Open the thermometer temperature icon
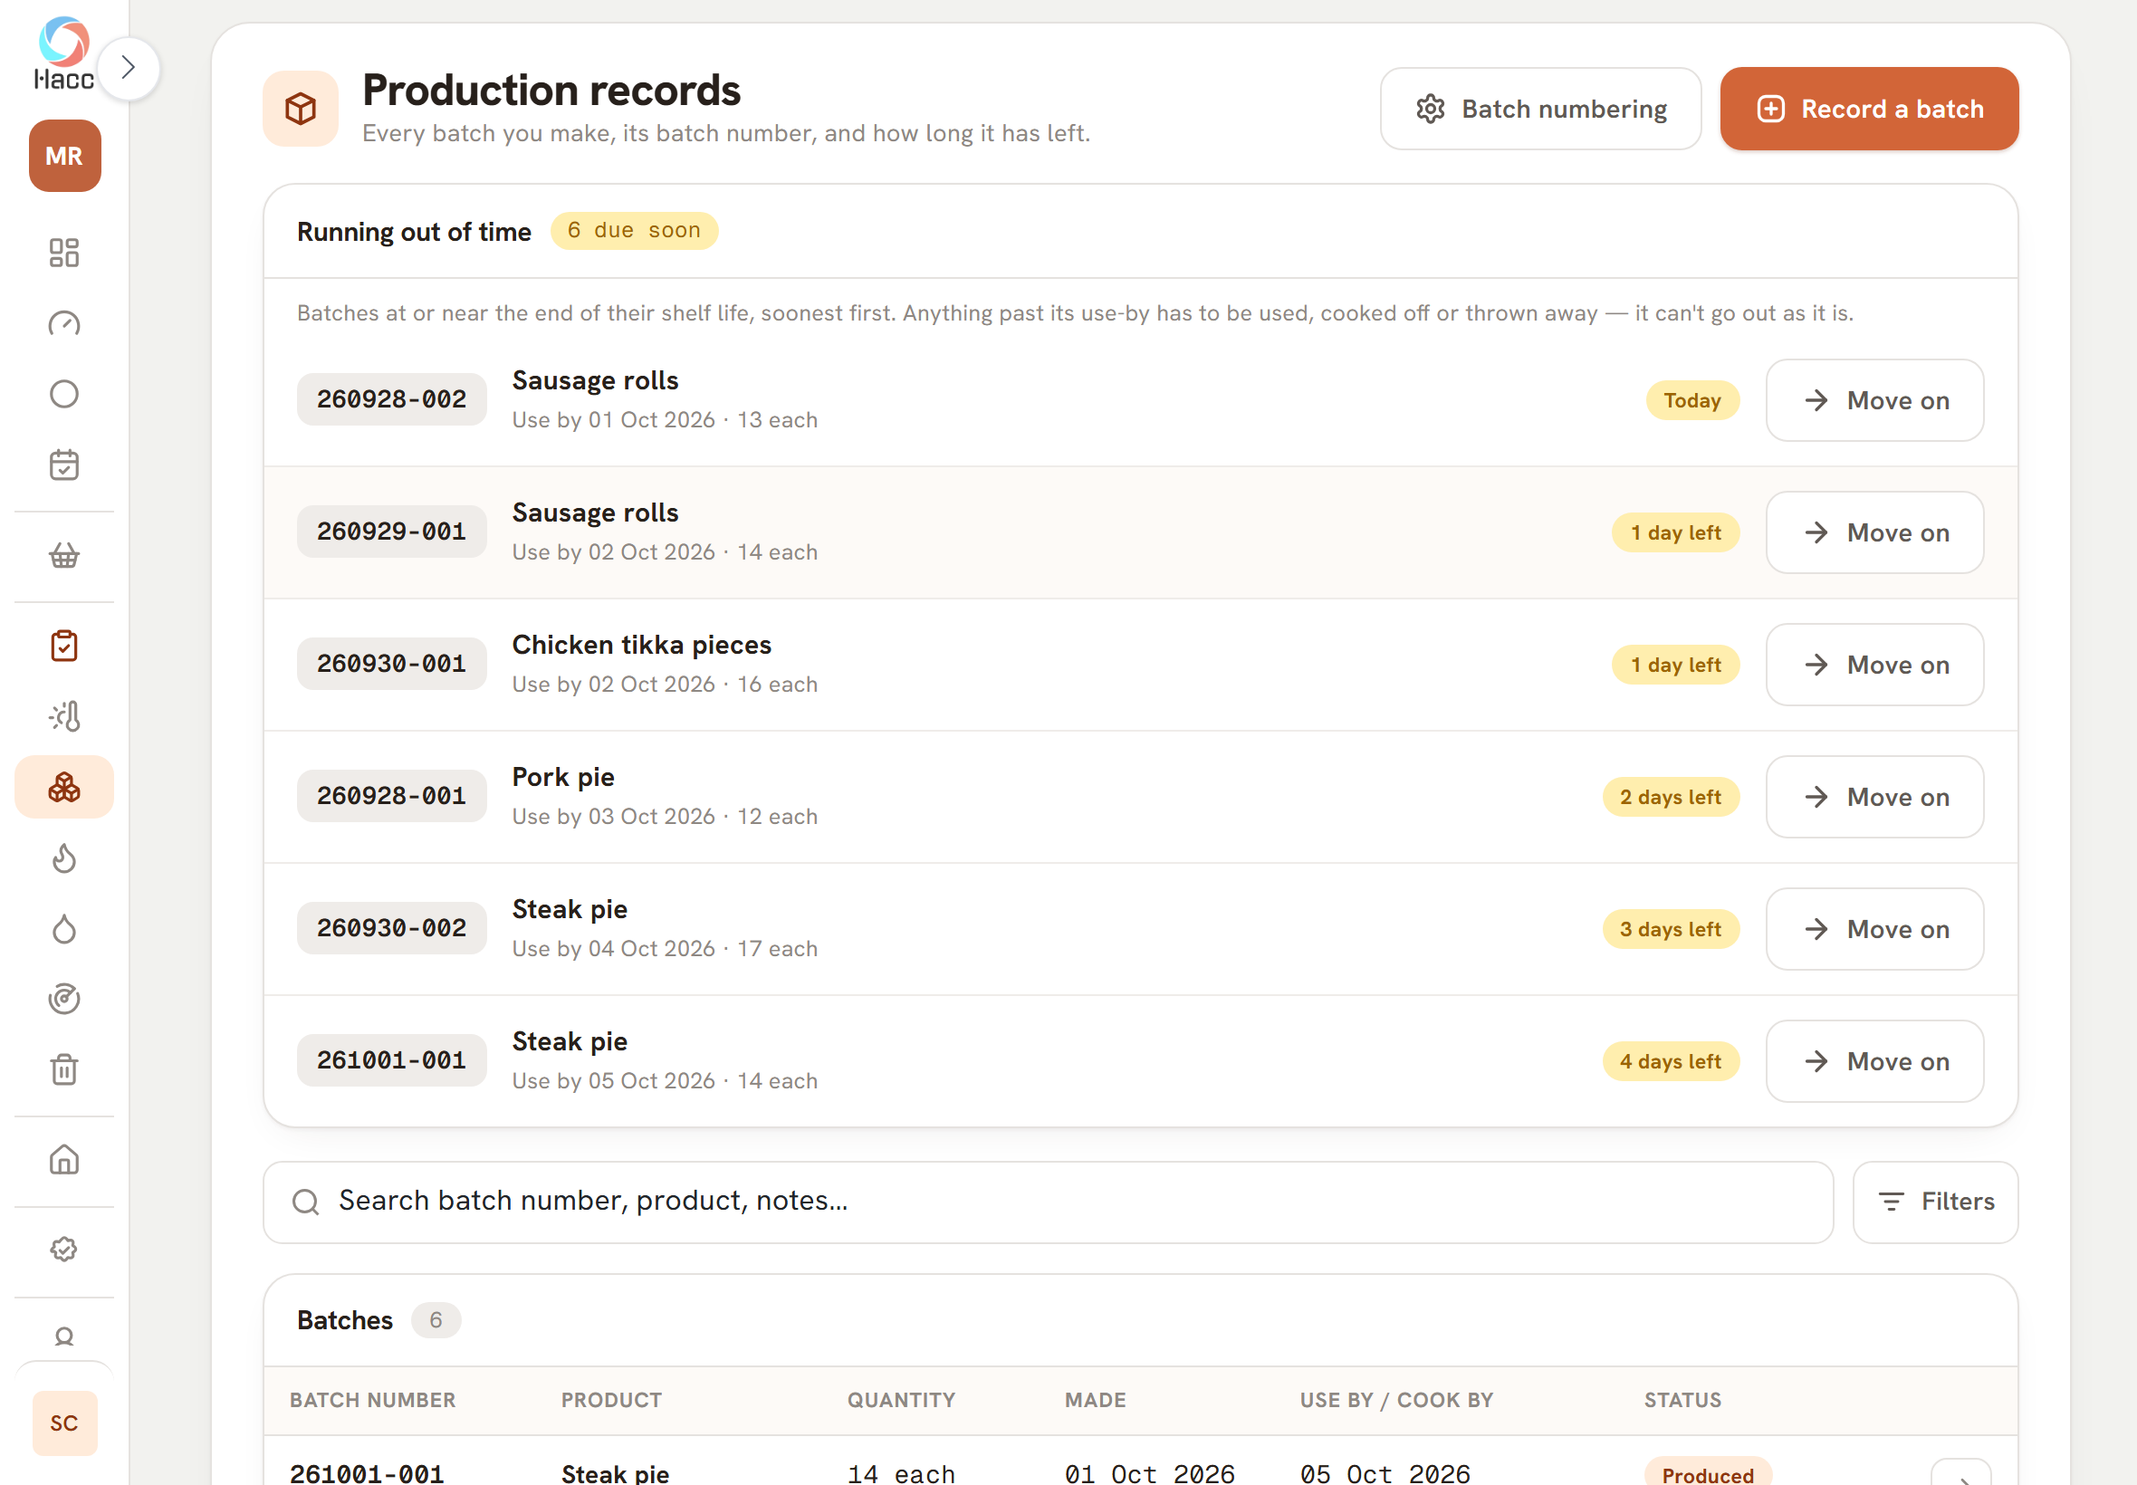Screen dimensions: 2137x1485 pyautogui.click(x=64, y=716)
